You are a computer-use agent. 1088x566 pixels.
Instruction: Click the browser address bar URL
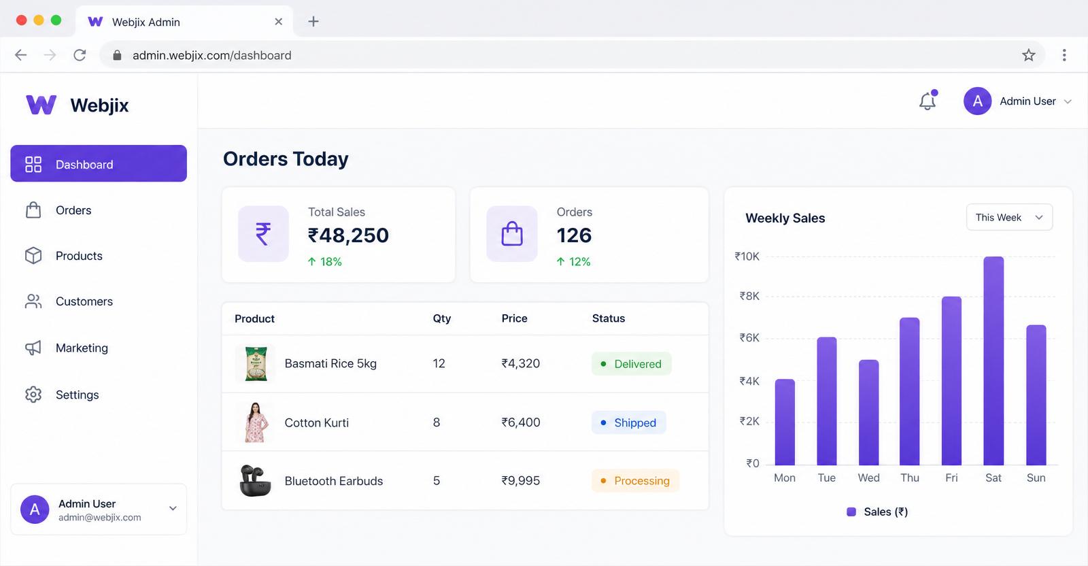tap(211, 55)
